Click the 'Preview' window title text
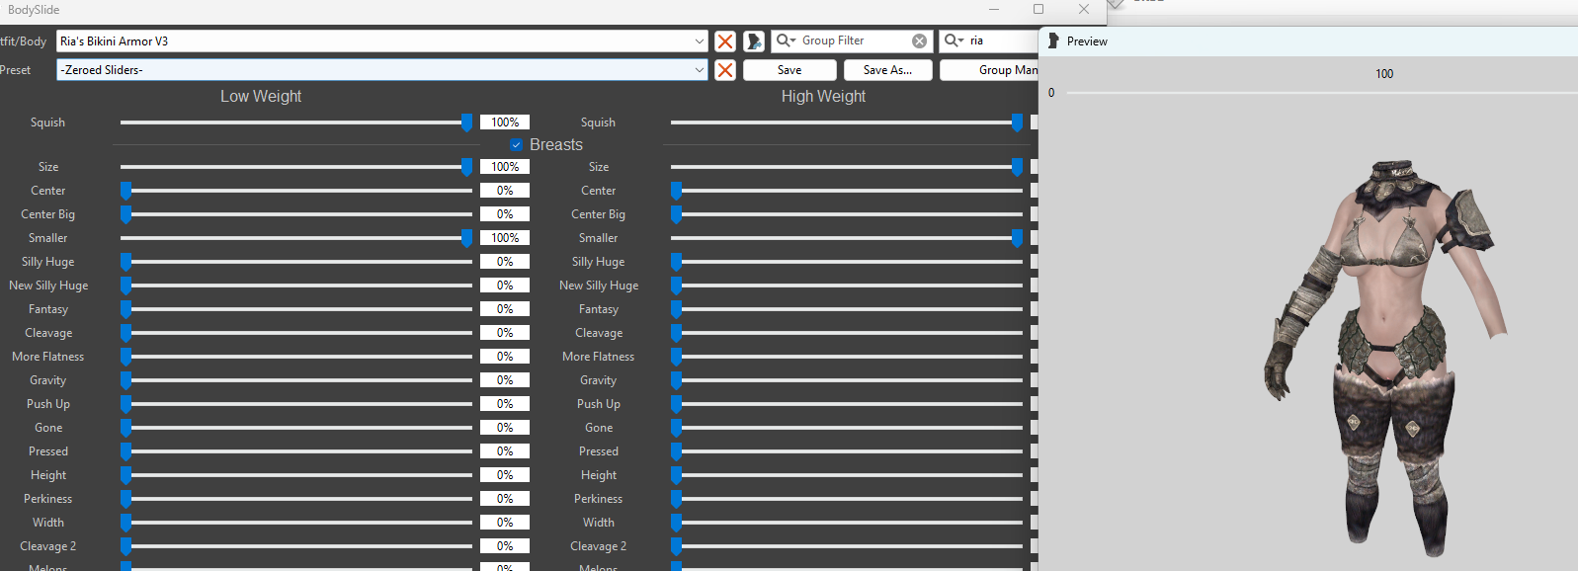 1087,41
